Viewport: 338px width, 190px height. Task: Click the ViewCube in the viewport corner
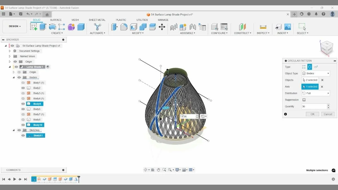326,48
